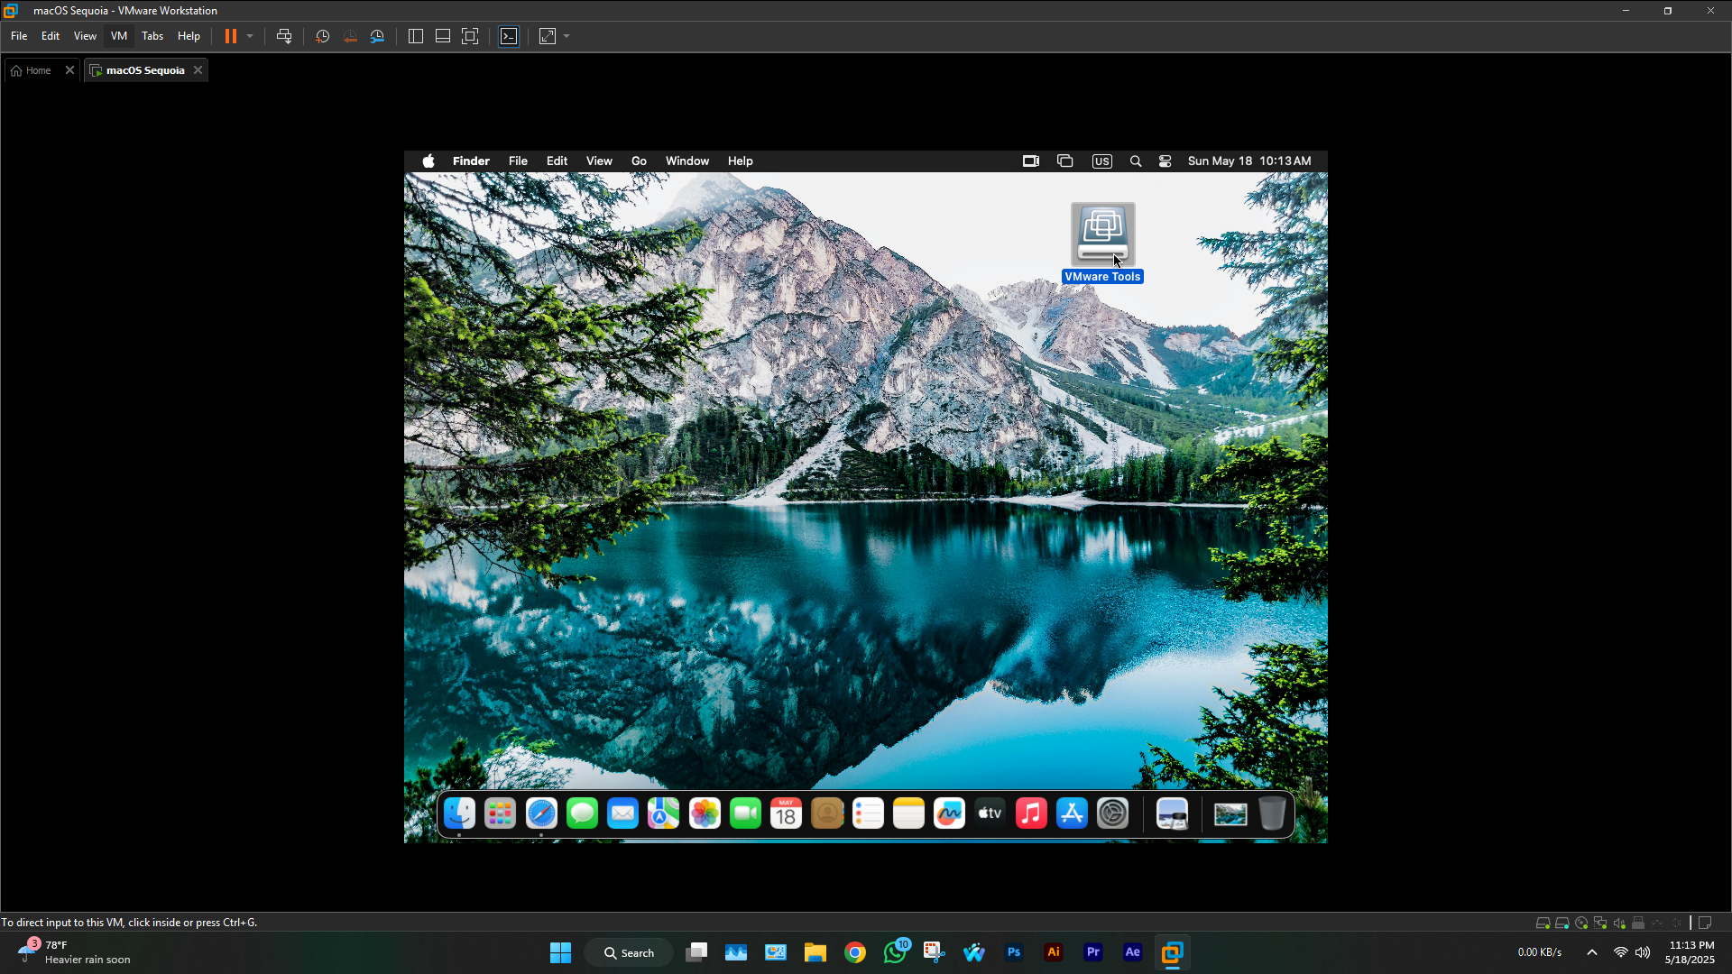Viewport: 1732px width, 974px height.
Task: Toggle the console view button
Action: 509,36
